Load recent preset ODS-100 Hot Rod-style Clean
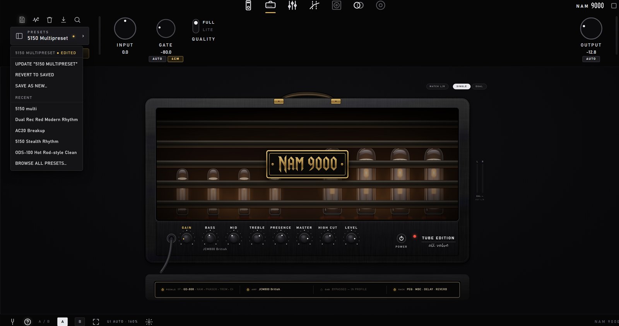This screenshot has height=326, width=619. (x=46, y=152)
